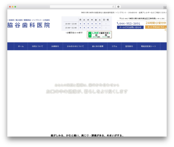Open the 当院について menu item
Viewport: 174px width, 147px height.
(37, 46)
